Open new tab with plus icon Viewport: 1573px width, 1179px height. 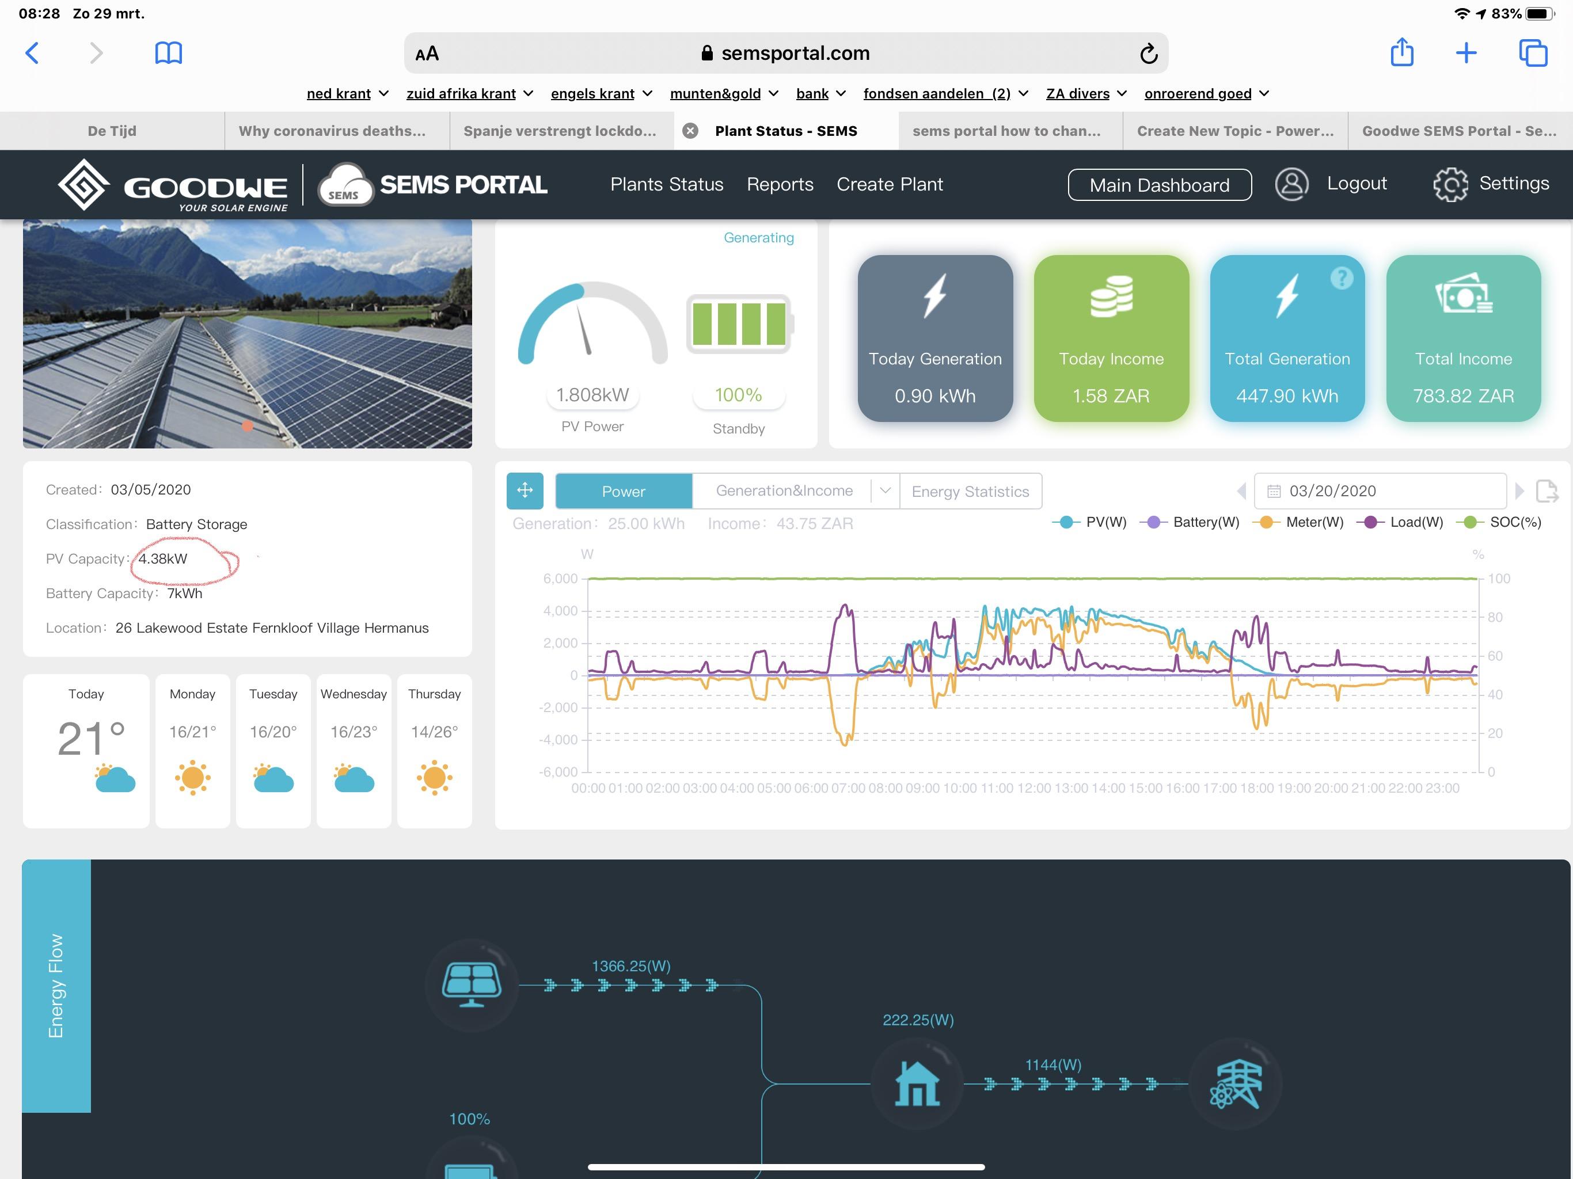pyautogui.click(x=1466, y=52)
